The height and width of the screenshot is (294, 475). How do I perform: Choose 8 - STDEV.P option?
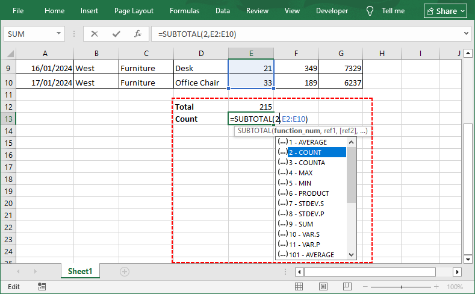pyautogui.click(x=311, y=214)
